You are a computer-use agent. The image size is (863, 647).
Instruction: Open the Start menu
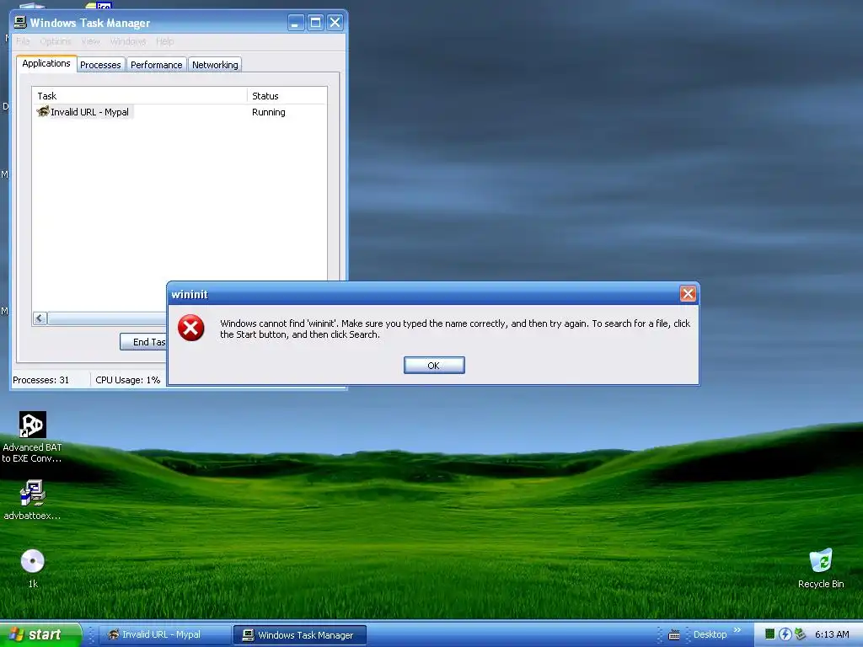(40, 634)
